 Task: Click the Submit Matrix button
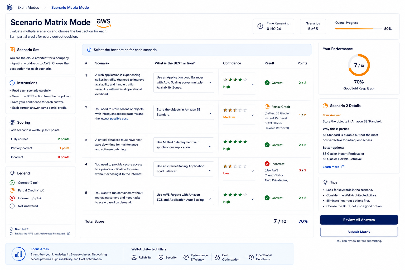click(x=359, y=232)
